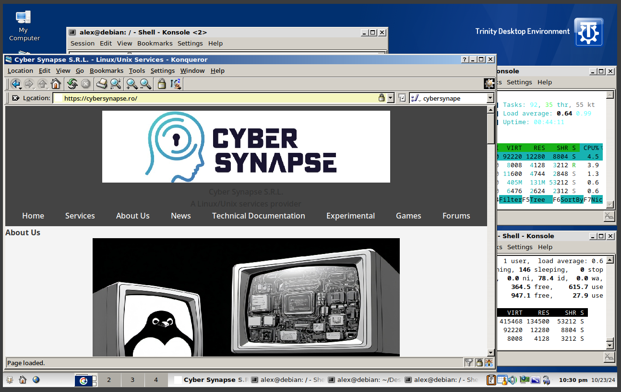Click the zoom out magnifier icon

[145, 84]
